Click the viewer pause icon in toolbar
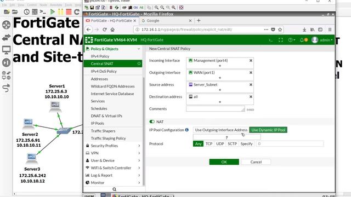This screenshot has width=351, height=197. [x=111, y=8]
